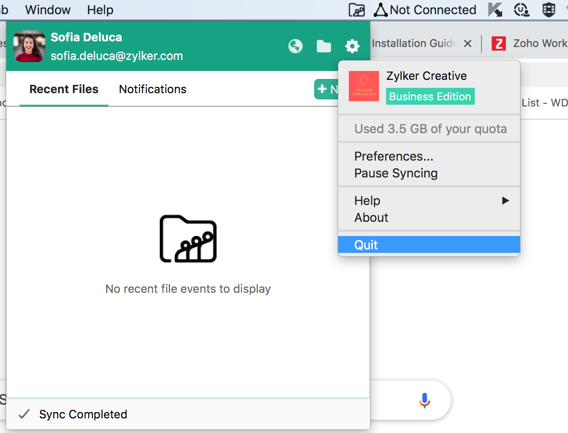The height and width of the screenshot is (433, 568).
Task: Click the Zylker Creative team logo
Action: point(364,86)
